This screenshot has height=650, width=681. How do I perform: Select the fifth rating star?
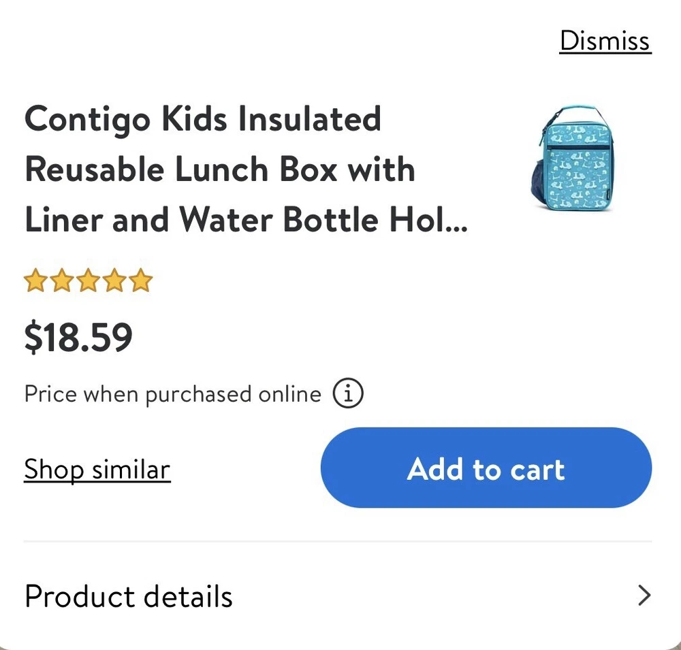[x=141, y=280]
